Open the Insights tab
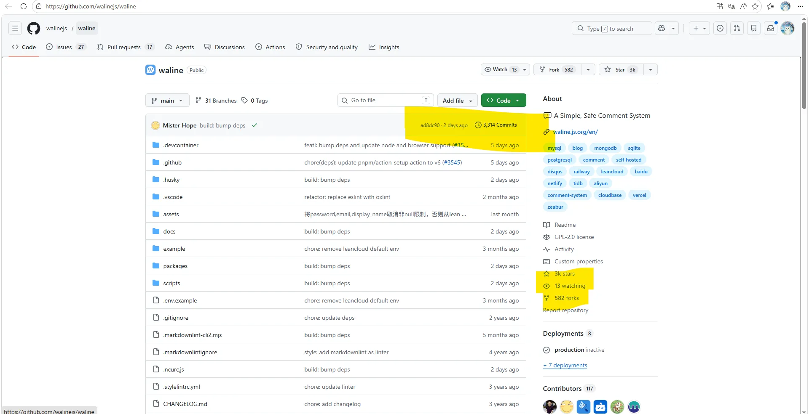The width and height of the screenshot is (809, 414). (x=384, y=47)
